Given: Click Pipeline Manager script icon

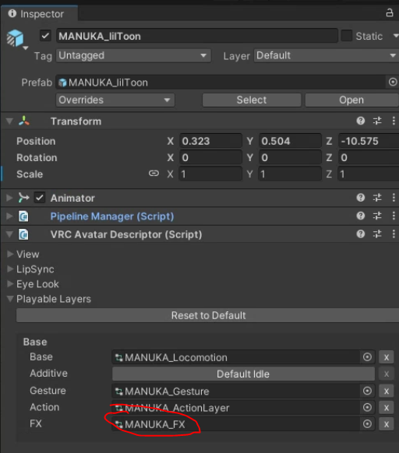Looking at the screenshot, I should pos(23,216).
